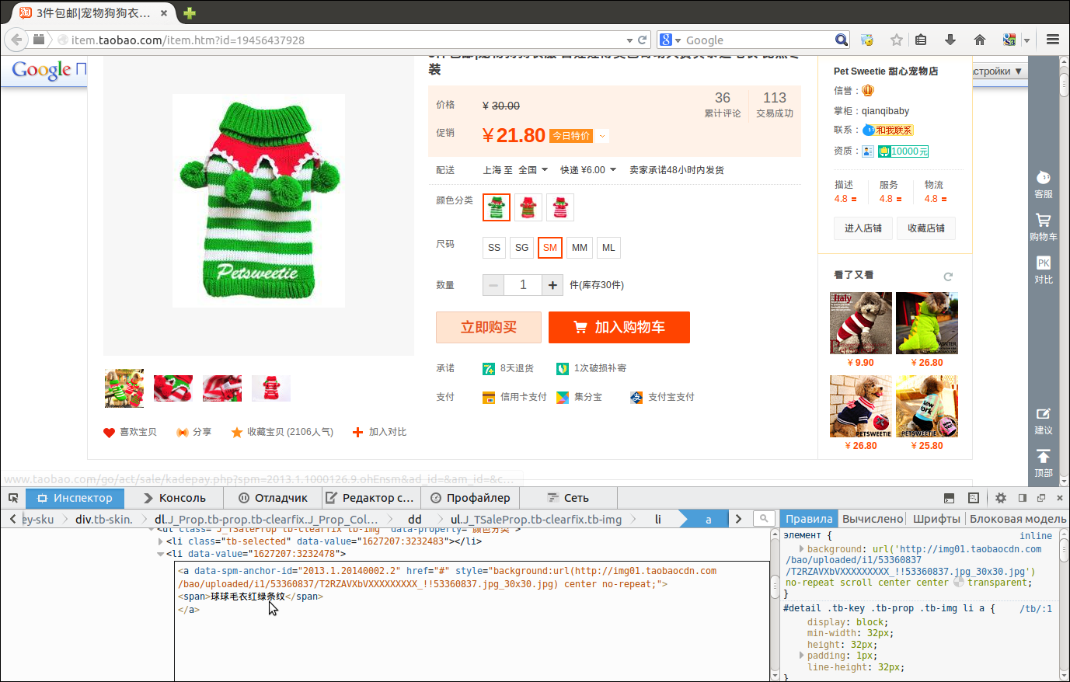The height and width of the screenshot is (682, 1070).
Task: Click the search icon in the inspector breadcrumbs
Action: click(764, 518)
